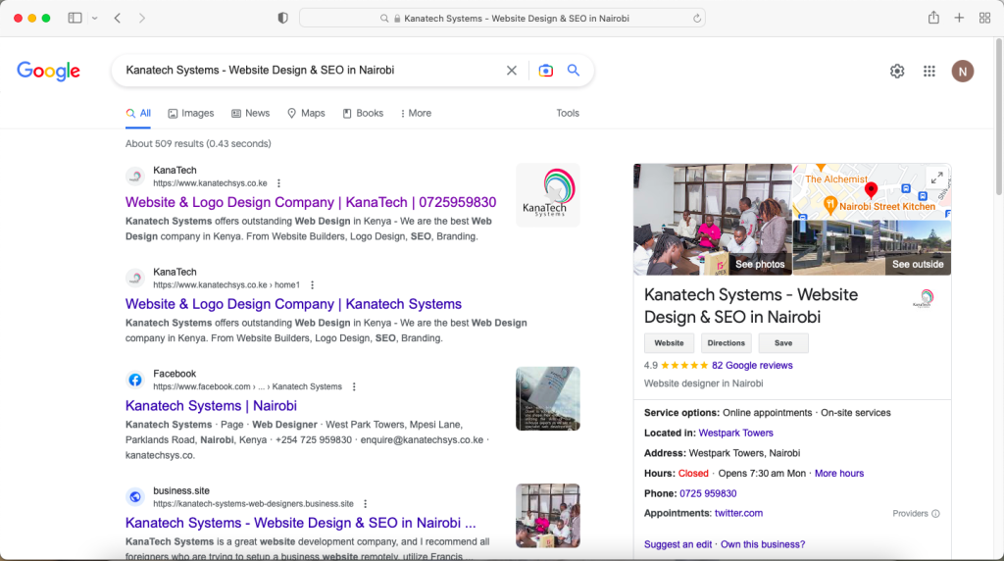This screenshot has width=1004, height=561.
Task: Click the red map pin on map
Action: coord(871,189)
